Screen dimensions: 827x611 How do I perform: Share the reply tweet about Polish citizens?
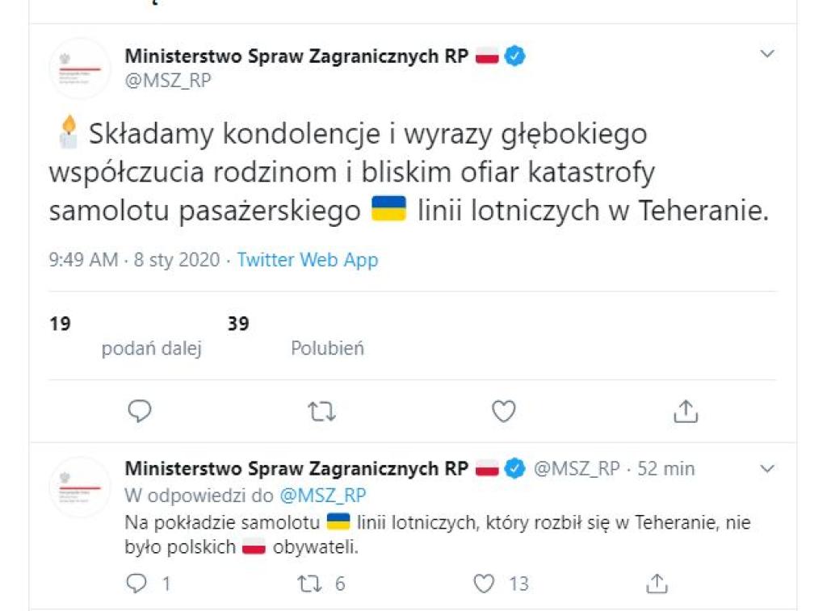point(657,583)
